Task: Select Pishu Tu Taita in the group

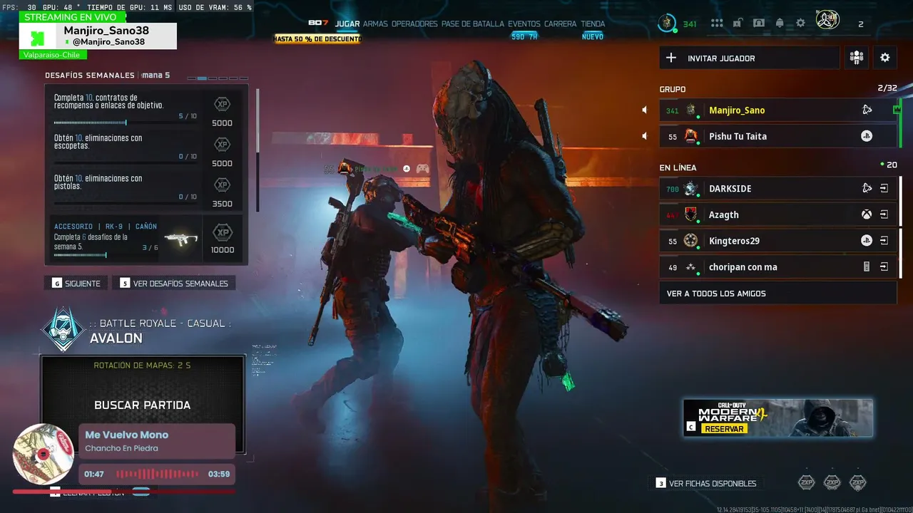Action: (777, 136)
